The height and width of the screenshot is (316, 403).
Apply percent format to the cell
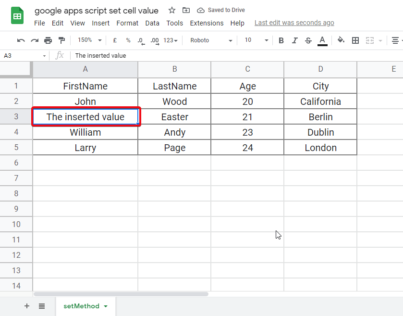pyautogui.click(x=128, y=40)
